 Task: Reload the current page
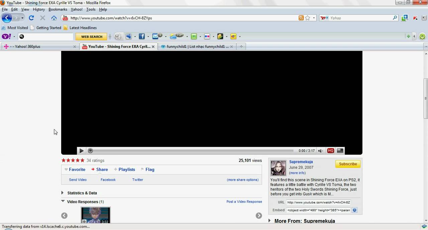click(31, 18)
